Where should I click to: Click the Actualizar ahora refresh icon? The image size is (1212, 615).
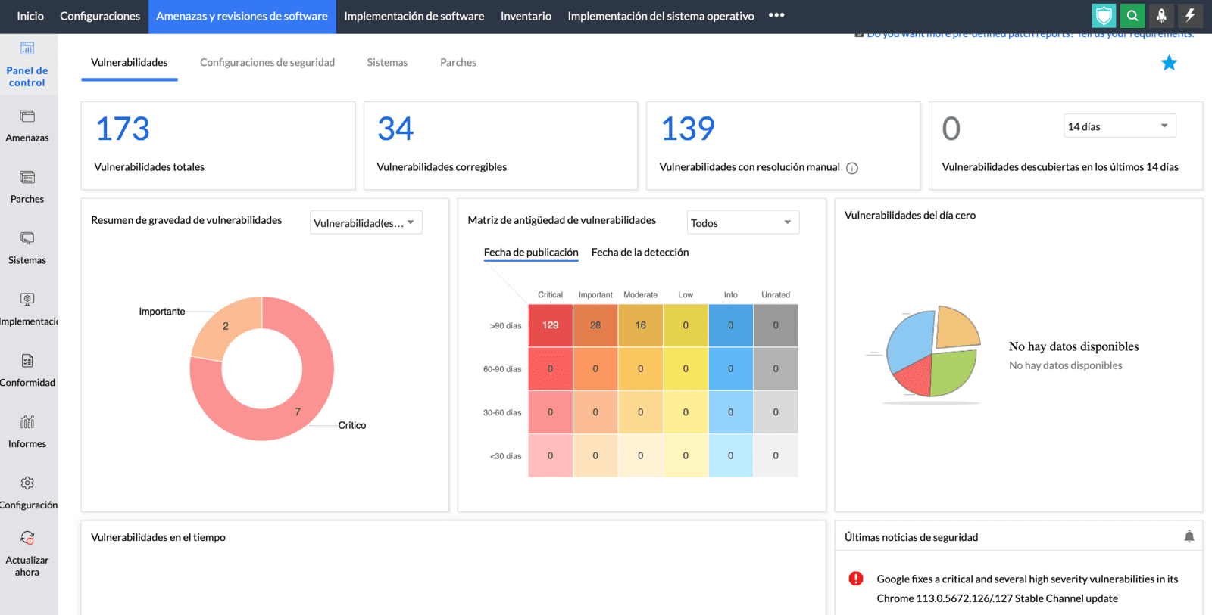coord(27,538)
